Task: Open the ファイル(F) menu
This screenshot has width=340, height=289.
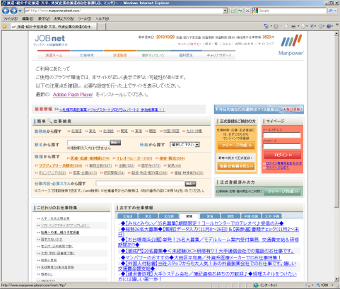Action: [x=10, y=18]
